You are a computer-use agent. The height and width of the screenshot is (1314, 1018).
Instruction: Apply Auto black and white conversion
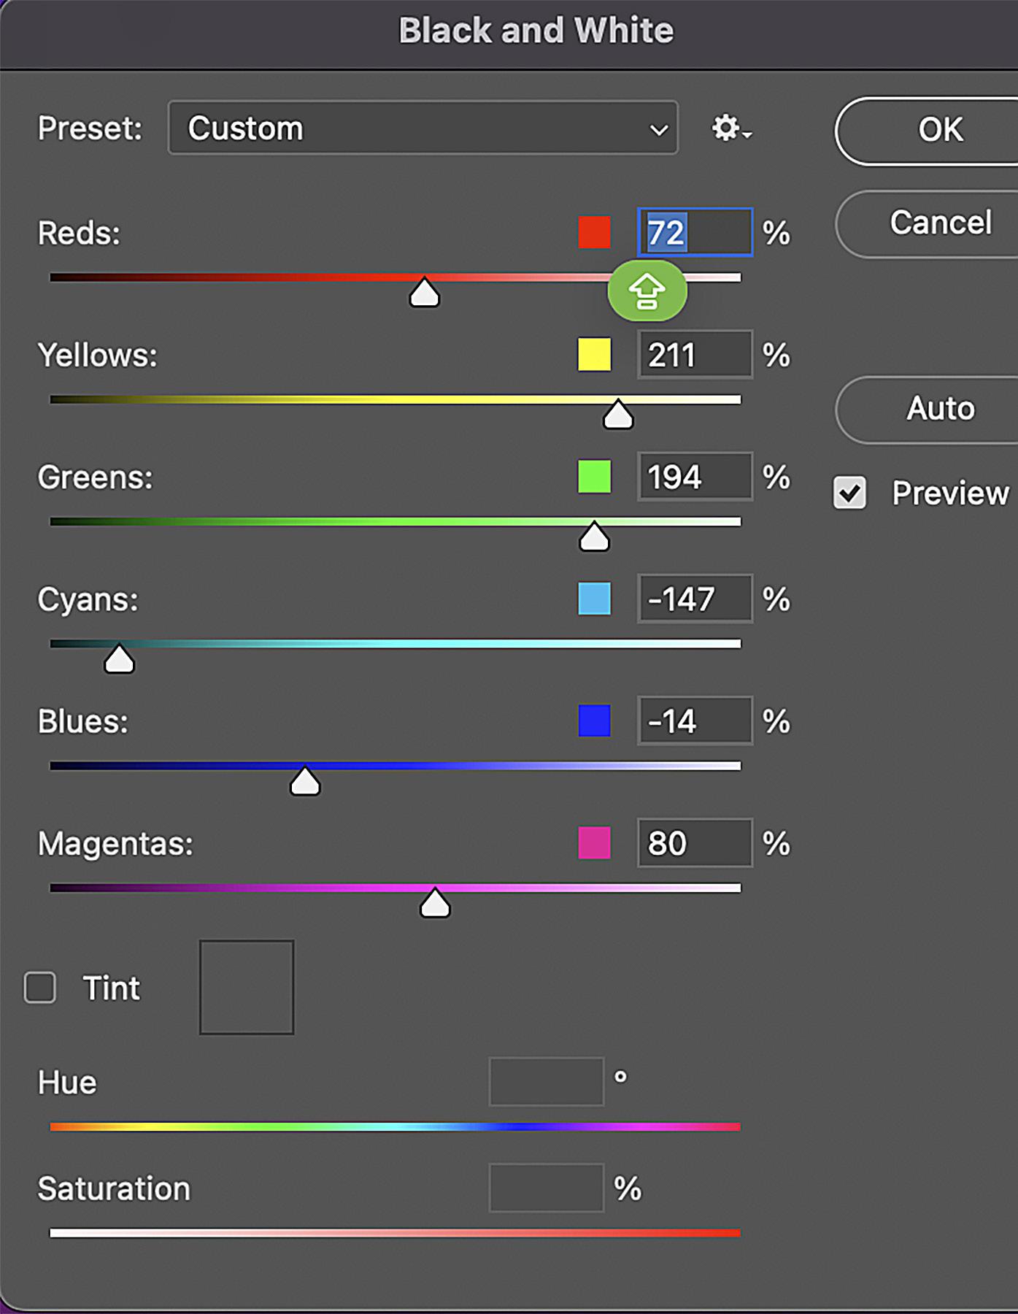pos(940,410)
